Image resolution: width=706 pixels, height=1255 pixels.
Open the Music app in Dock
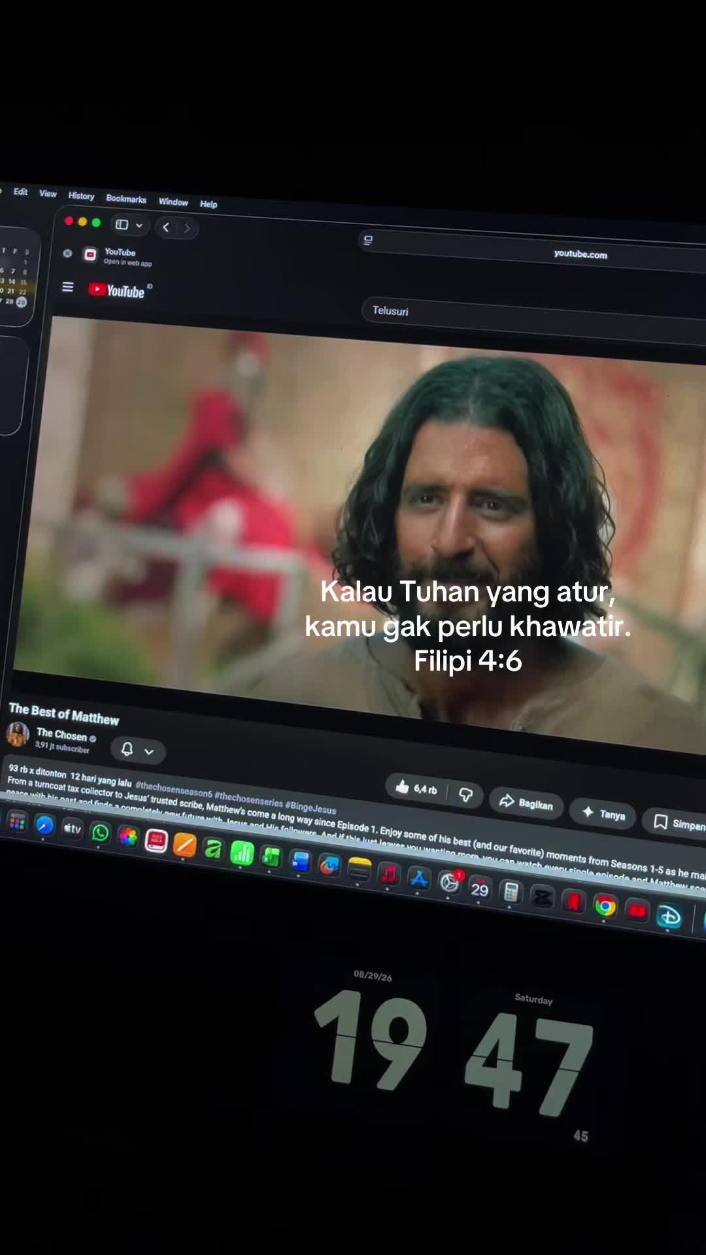pos(389,874)
